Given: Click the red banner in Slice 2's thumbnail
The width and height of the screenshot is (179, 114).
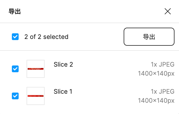Looking at the screenshot, I should [36, 69].
